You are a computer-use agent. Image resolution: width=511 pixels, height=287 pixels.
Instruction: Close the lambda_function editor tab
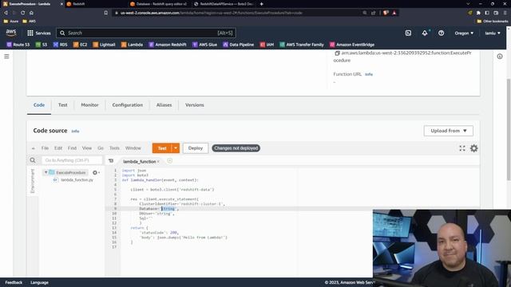coord(158,161)
